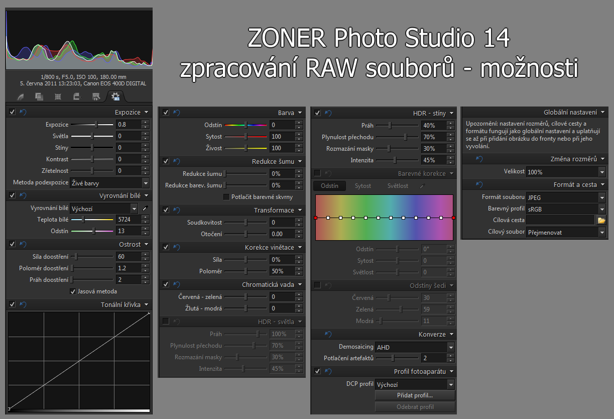The image size is (614, 419).
Task: Enable the Barevné korekce section
Action: click(317, 173)
